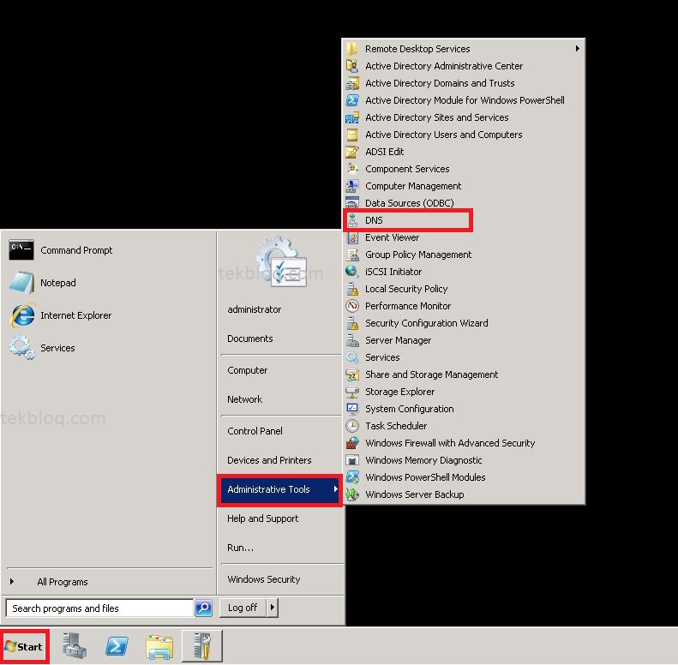The height and width of the screenshot is (665, 678).
Task: Open Services gear icon in pinned list
Action: (x=21, y=348)
